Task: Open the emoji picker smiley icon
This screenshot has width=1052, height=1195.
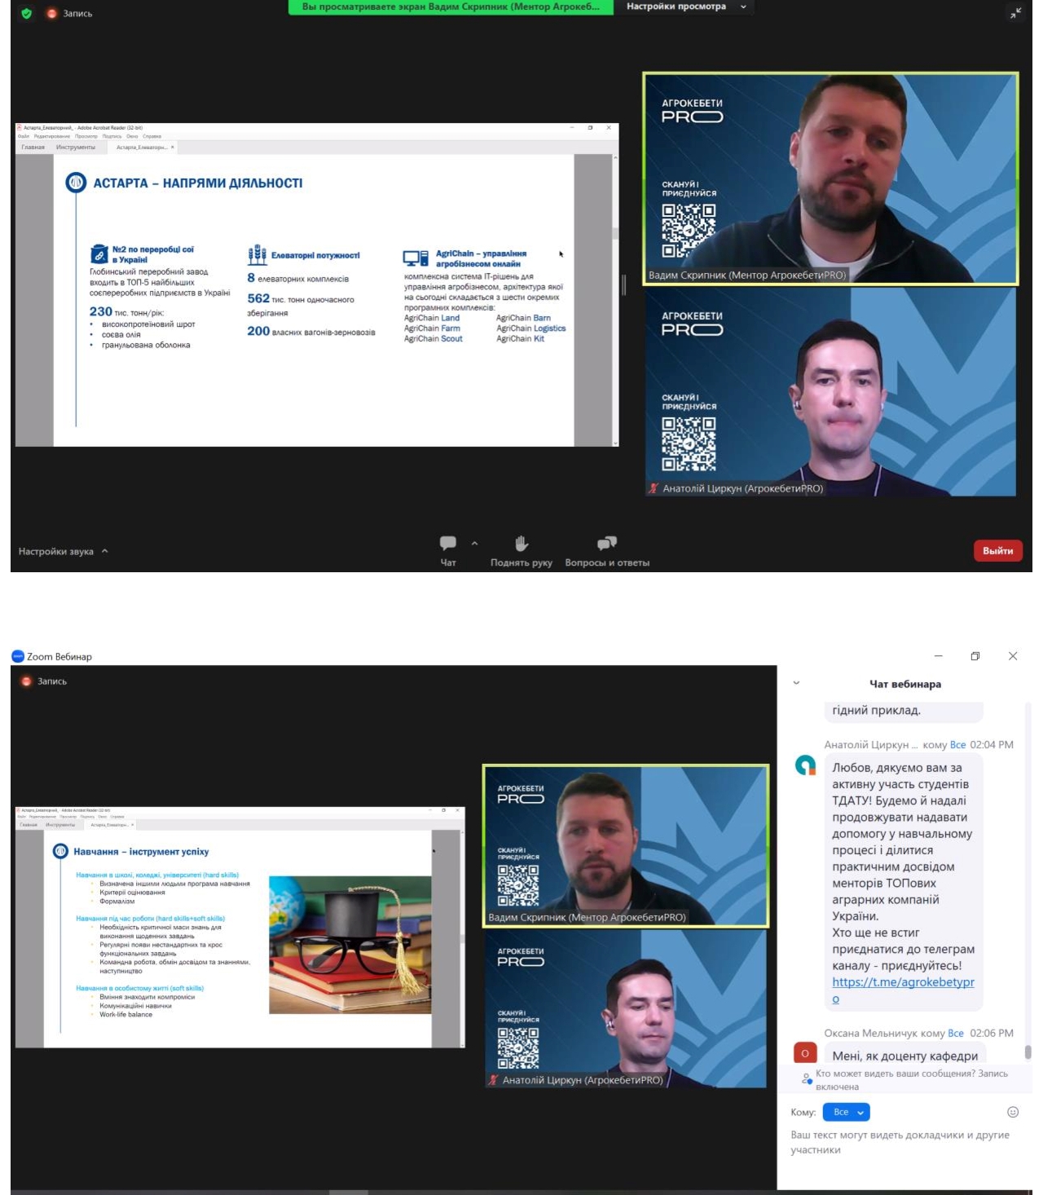Action: [x=1013, y=1112]
